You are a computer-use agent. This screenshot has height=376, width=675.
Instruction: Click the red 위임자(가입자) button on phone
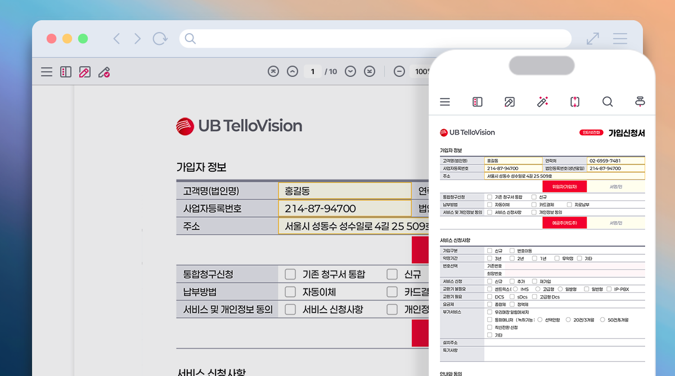pyautogui.click(x=565, y=187)
